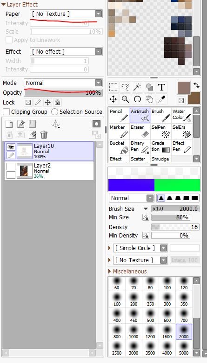Click the Brush Size value field

click(x=175, y=209)
